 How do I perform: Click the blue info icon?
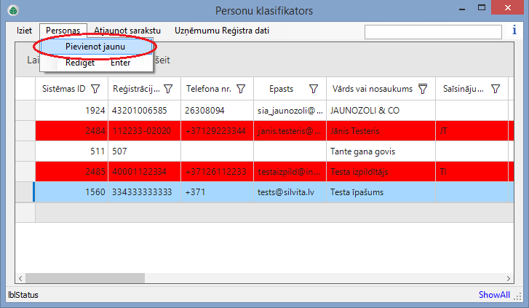[514, 30]
